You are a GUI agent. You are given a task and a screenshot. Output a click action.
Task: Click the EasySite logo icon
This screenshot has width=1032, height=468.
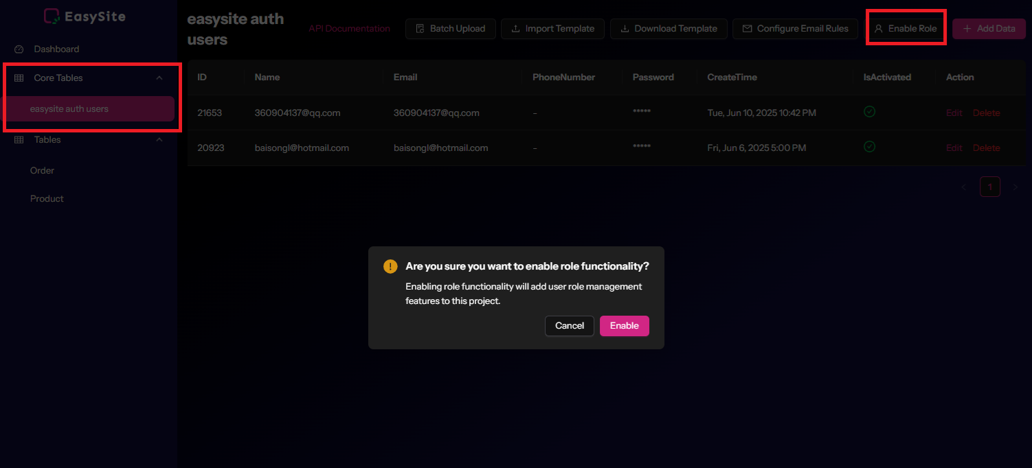(x=52, y=16)
